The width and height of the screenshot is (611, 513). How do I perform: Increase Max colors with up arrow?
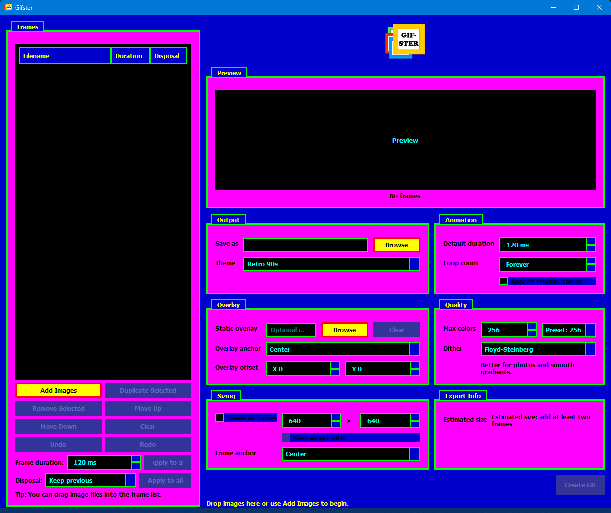(x=532, y=326)
